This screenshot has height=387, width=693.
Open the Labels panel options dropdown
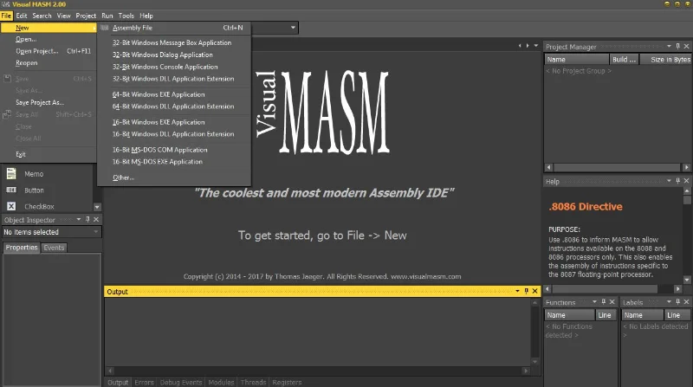(669, 302)
